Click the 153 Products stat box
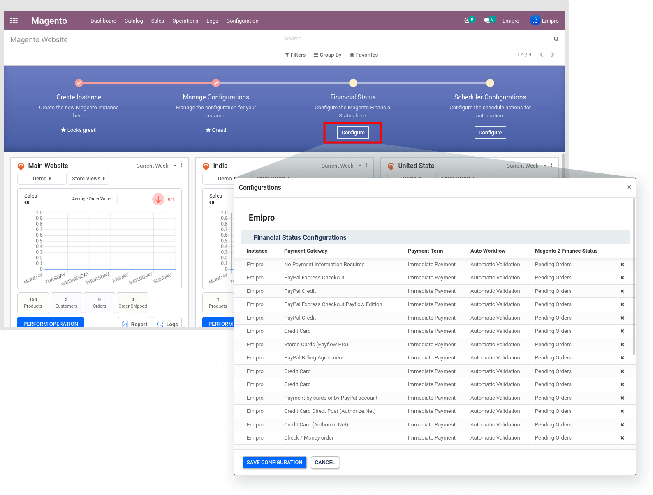Screen dimensions: 653x495 tap(33, 303)
